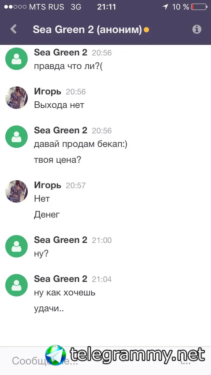Tap Sea Green 2 avatar at 20:56 'правда что ли' message
Screen dimensions: 211x375
pos(16,59)
